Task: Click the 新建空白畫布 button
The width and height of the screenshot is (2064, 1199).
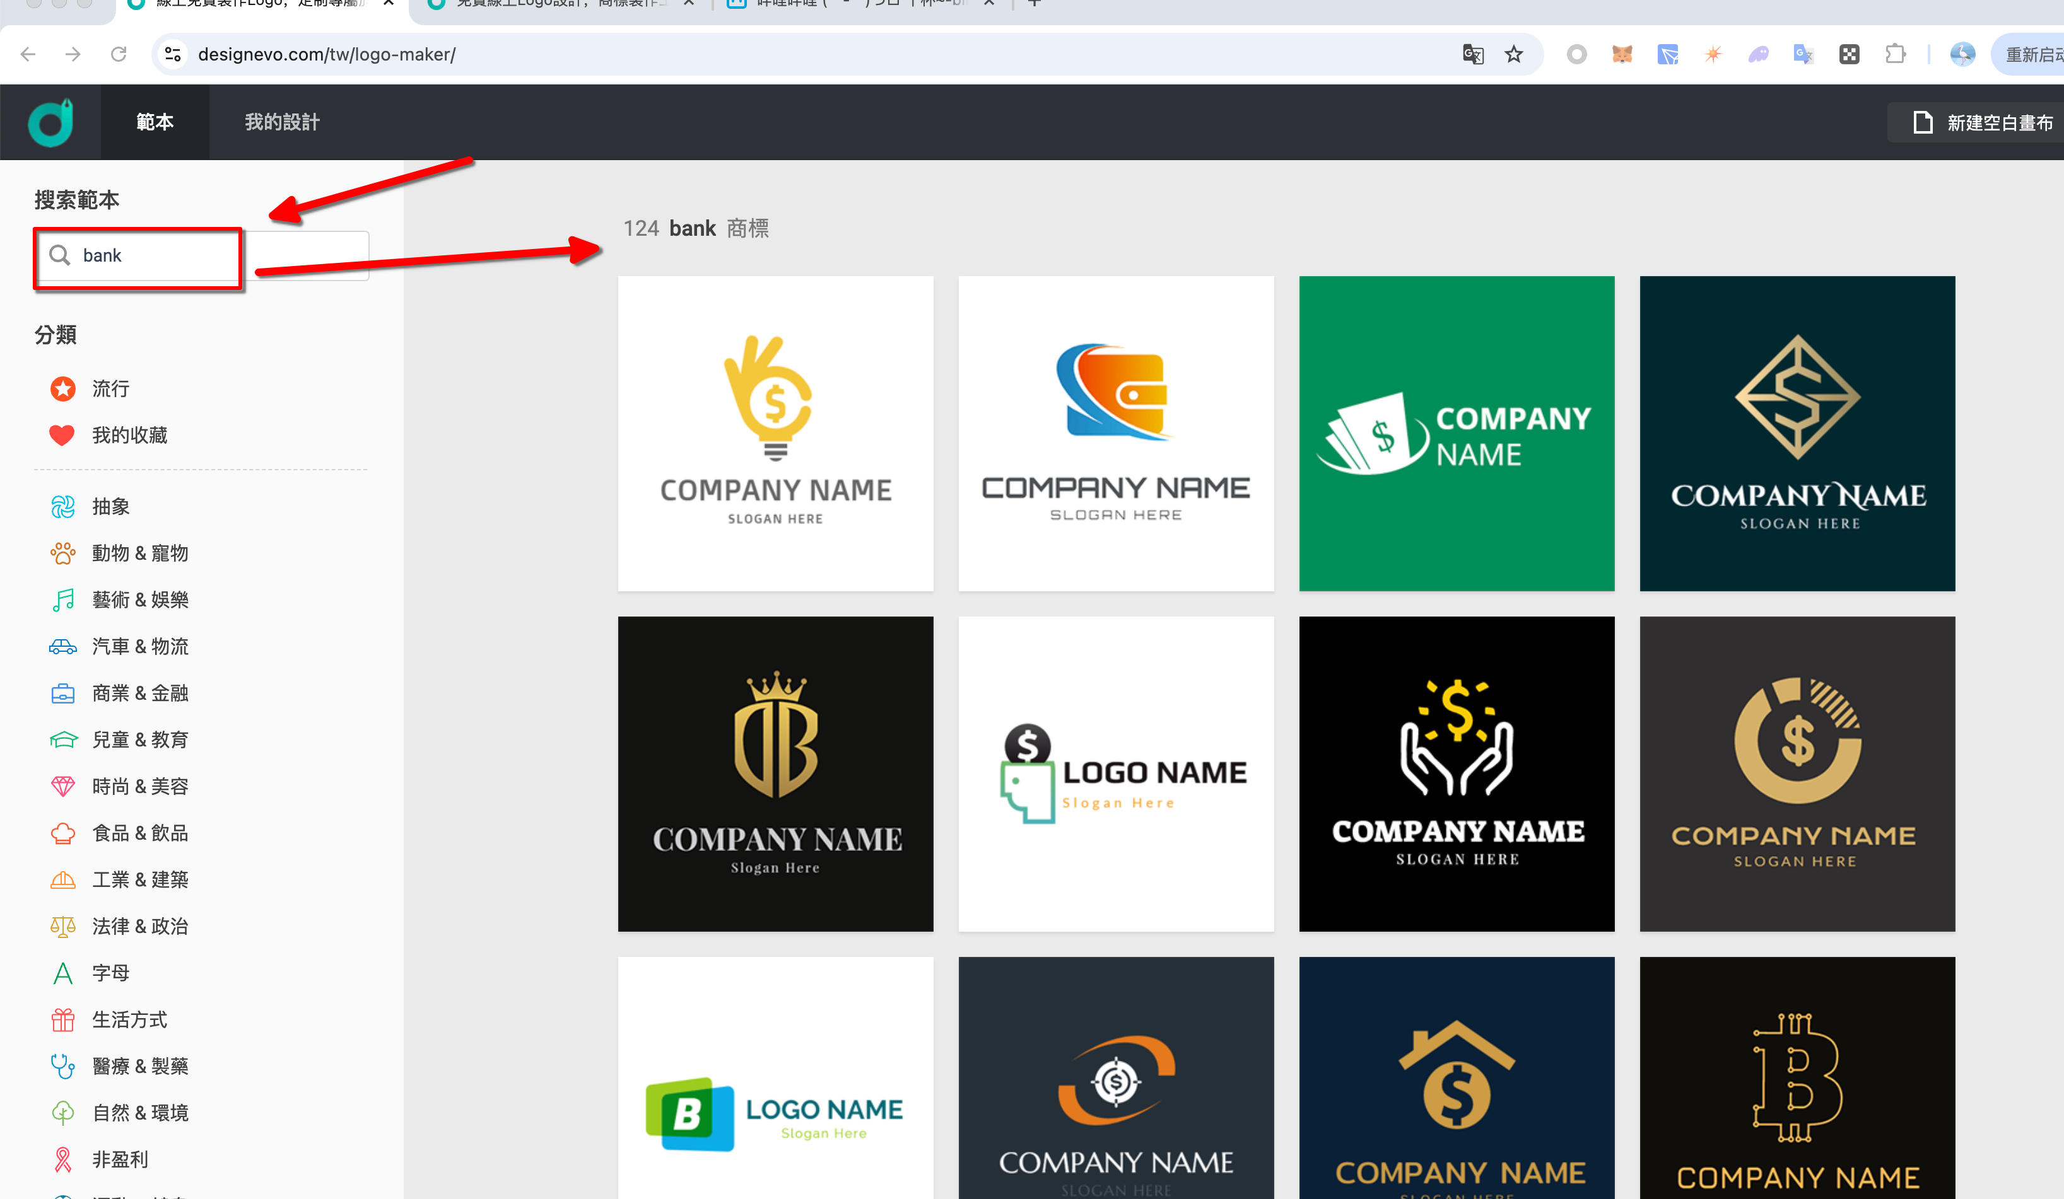Action: tap(1982, 123)
